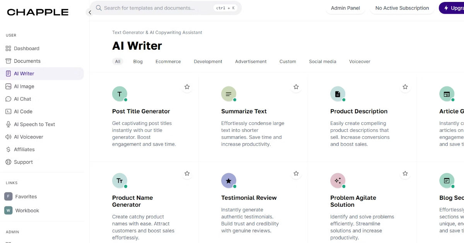Open AI Speech to Text microphone item
This screenshot has width=464, height=243.
pyautogui.click(x=34, y=124)
